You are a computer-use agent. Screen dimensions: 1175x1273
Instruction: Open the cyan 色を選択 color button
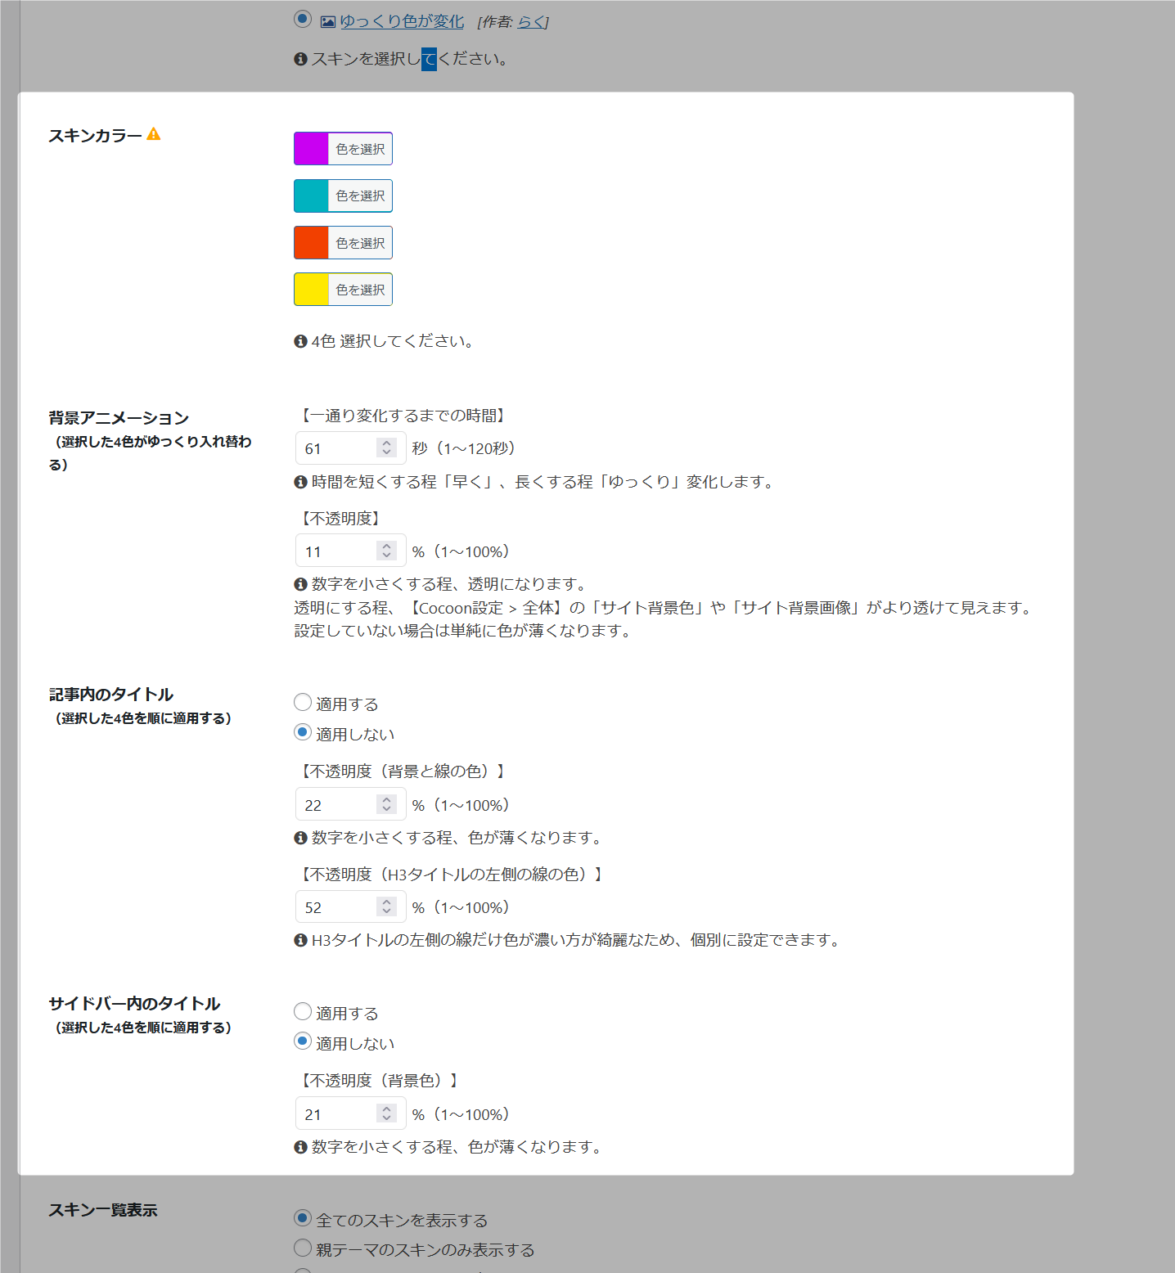[359, 196]
